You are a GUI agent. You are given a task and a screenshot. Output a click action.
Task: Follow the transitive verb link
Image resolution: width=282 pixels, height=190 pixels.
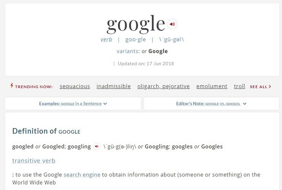[x=34, y=161]
